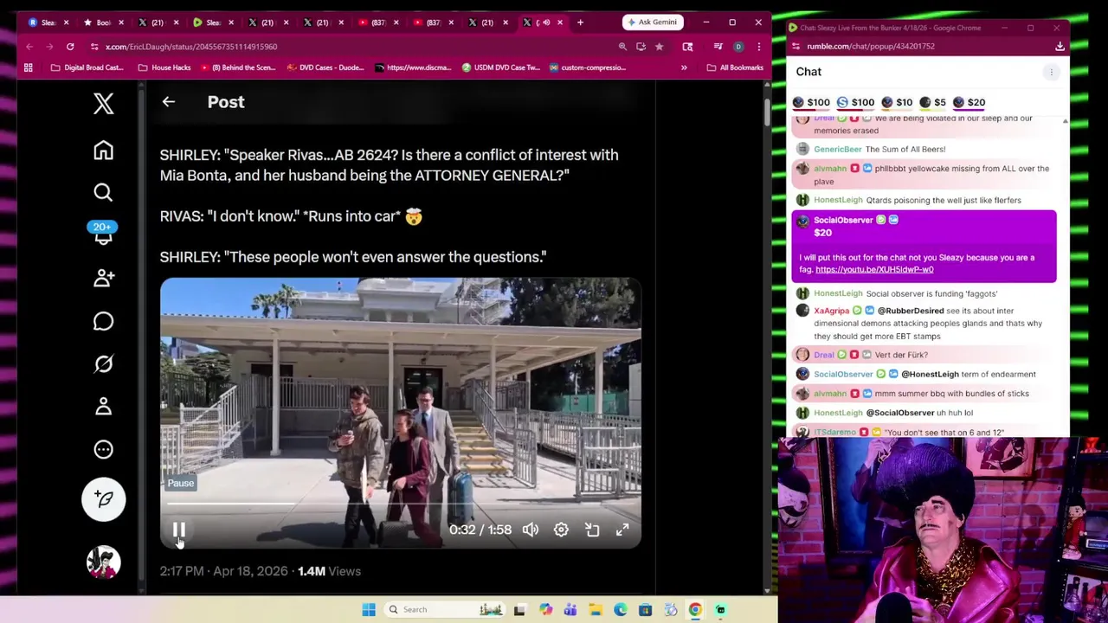Open All Bookmarks folder
Viewport: 1108px width, 623px height.
[x=735, y=67]
